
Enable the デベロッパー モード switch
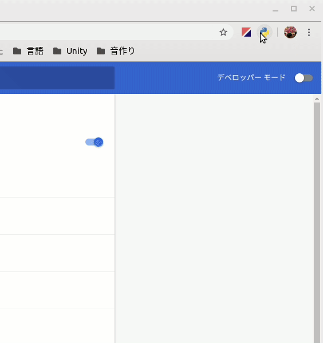point(304,78)
